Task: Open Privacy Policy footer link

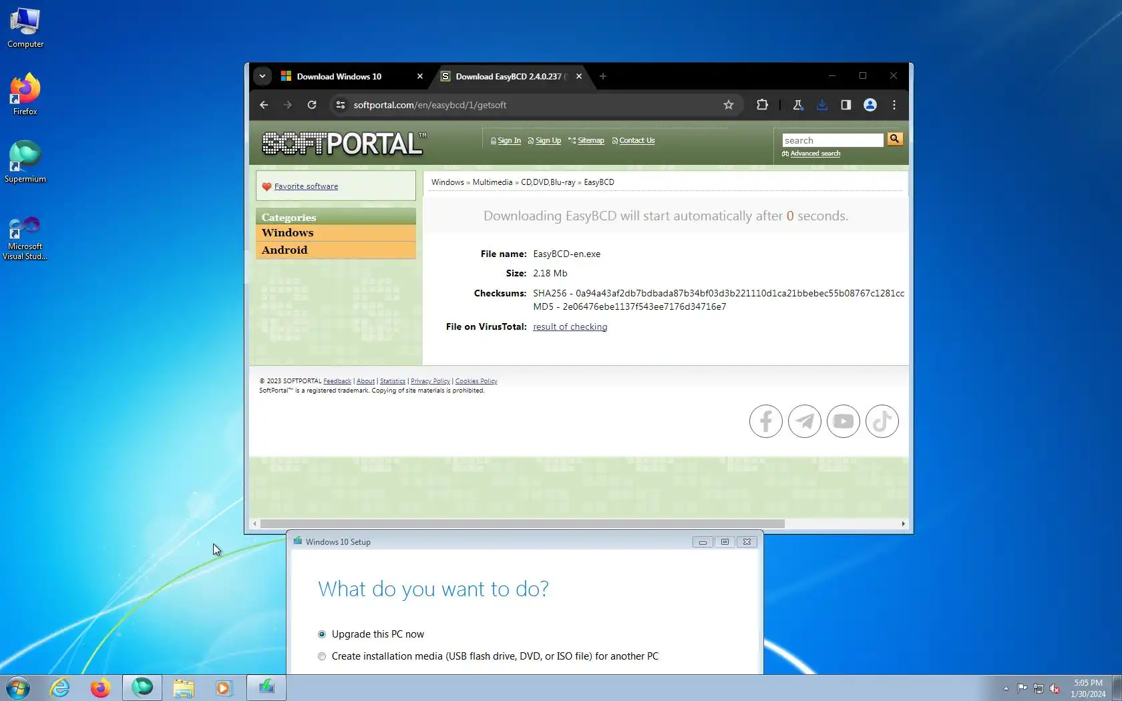Action: (x=430, y=381)
